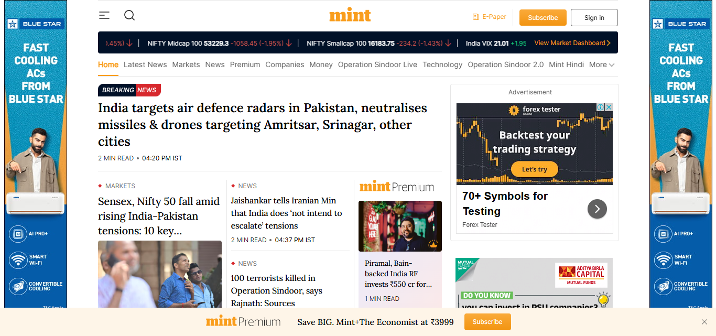Open Jaishankar tells Iranian Min article

click(286, 213)
